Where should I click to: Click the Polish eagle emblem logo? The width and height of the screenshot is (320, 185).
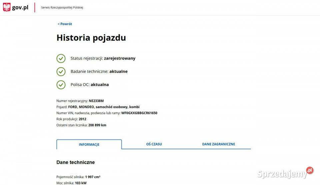click(x=7, y=7)
